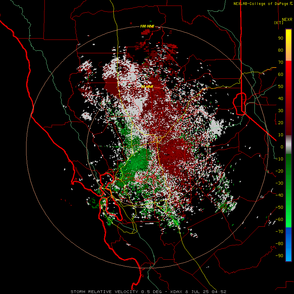
Task: Click the -20 value on the velocity scale
Action: [x=279, y=171]
